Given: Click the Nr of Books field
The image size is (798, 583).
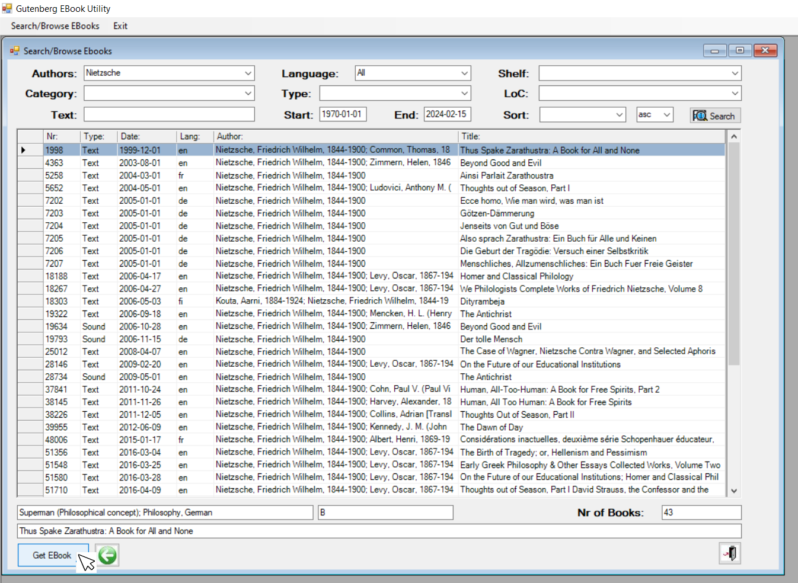Looking at the screenshot, I should pyautogui.click(x=701, y=512).
